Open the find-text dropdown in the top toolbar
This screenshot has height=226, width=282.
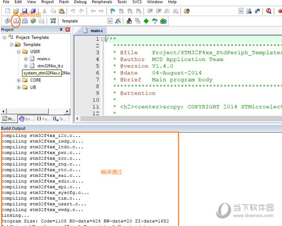[241, 11]
